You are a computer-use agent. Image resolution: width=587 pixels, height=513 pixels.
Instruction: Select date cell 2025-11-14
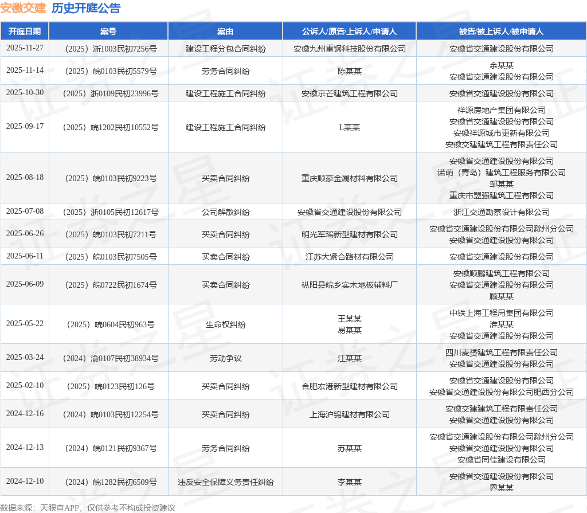click(25, 71)
